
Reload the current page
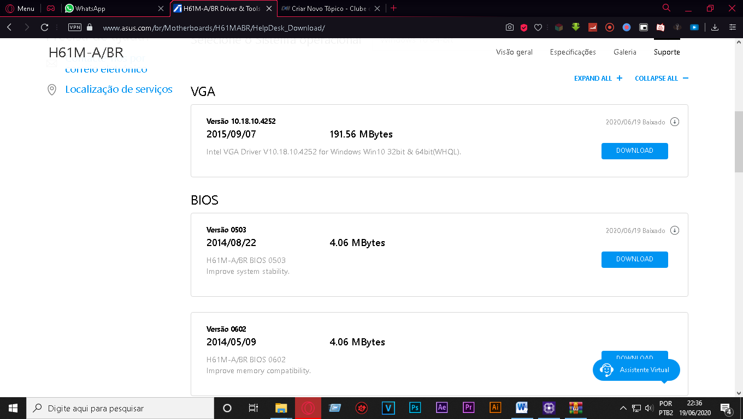click(x=45, y=27)
